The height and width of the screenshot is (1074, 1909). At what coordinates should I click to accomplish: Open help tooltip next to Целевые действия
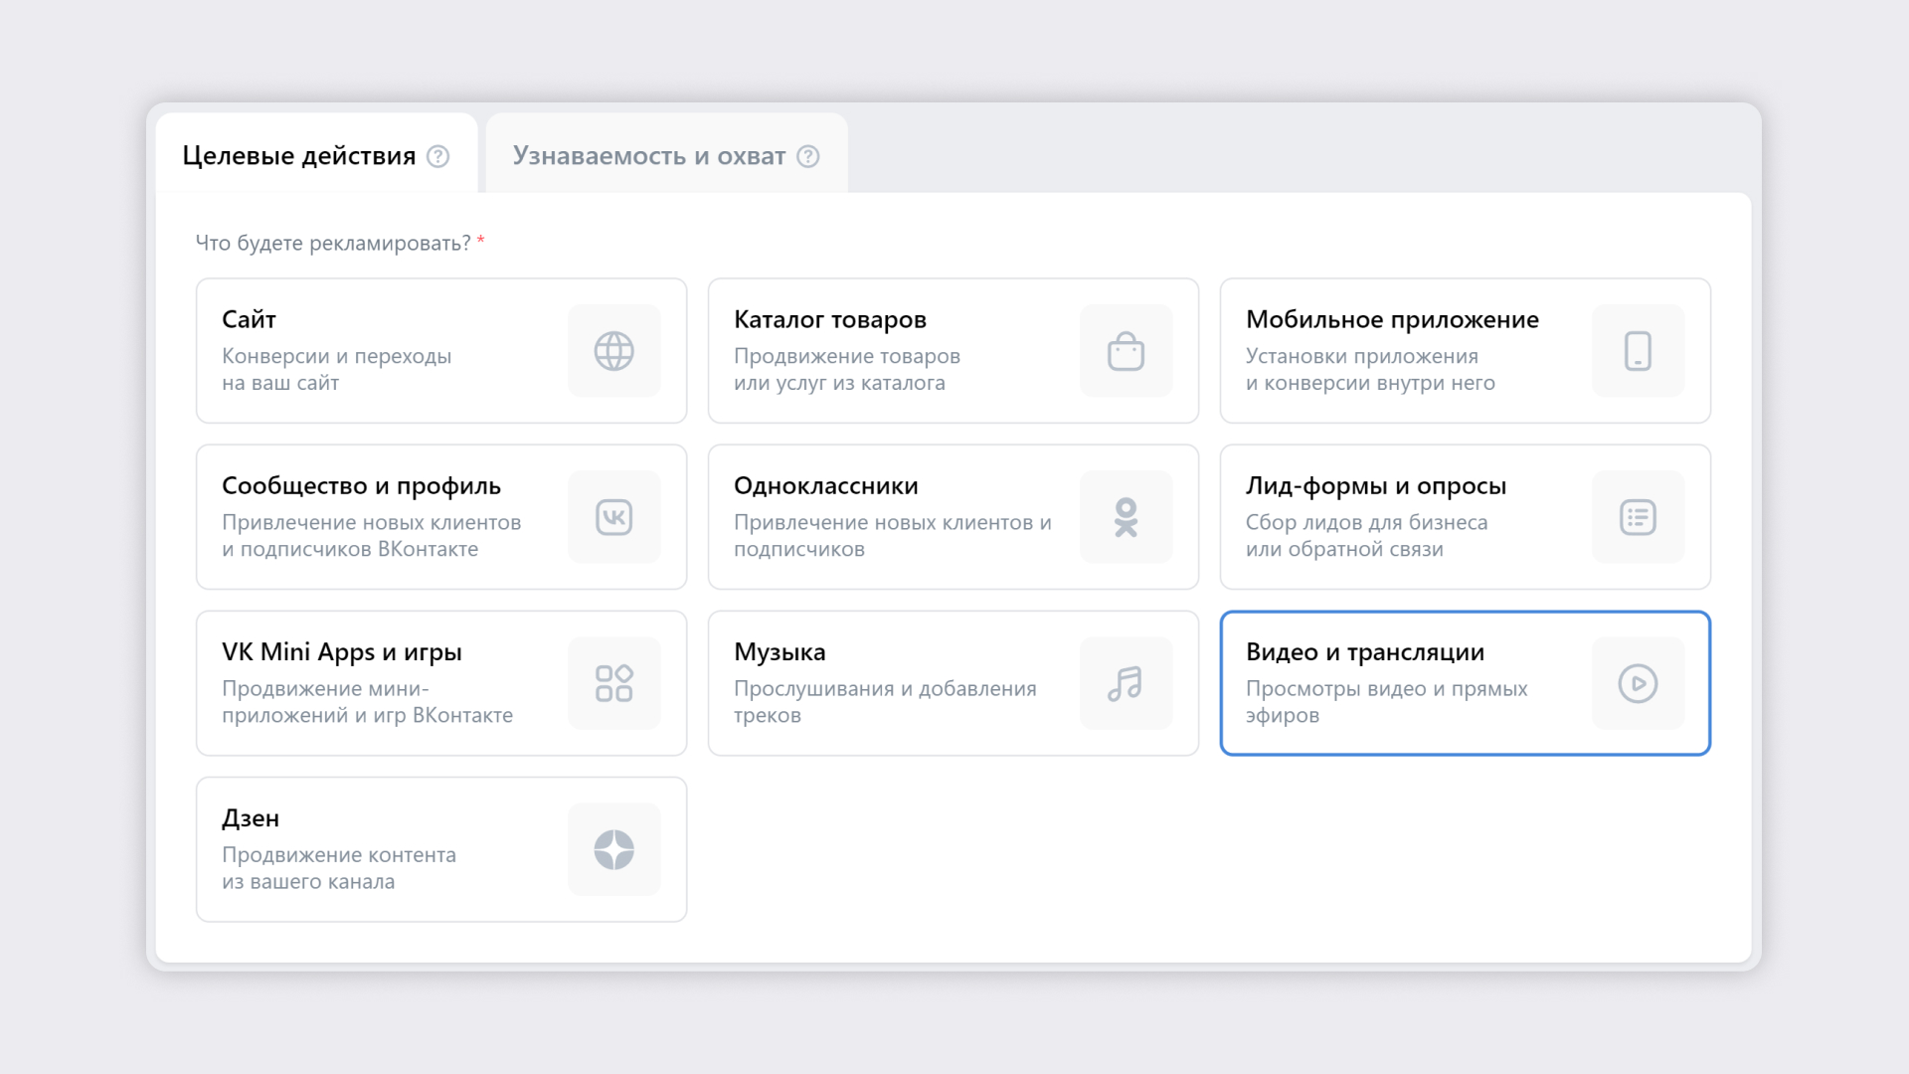pyautogui.click(x=438, y=156)
